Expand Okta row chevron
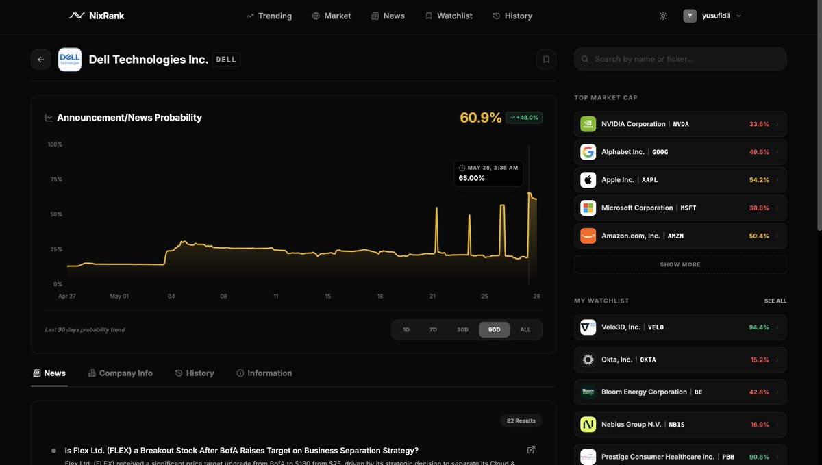The image size is (822, 465). click(777, 360)
